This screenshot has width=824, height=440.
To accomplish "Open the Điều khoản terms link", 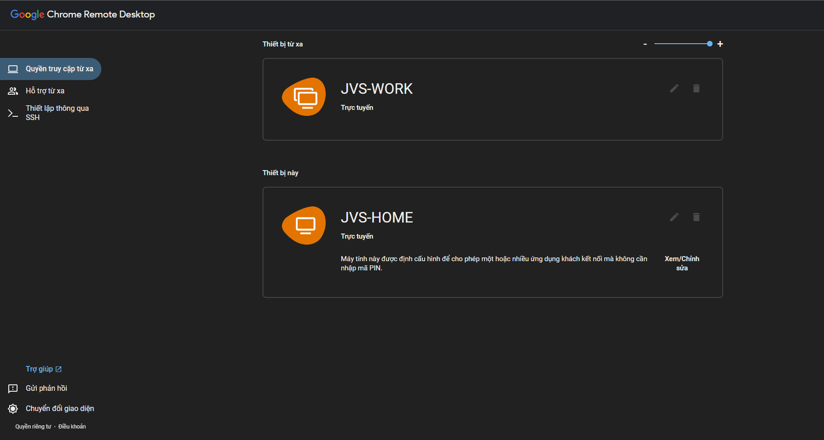I will tap(72, 427).
